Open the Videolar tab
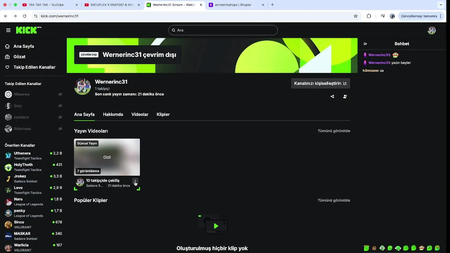This screenshot has width=450, height=253. coord(140,115)
